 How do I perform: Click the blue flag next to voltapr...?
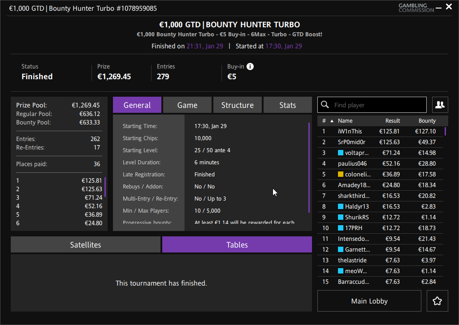click(x=341, y=153)
